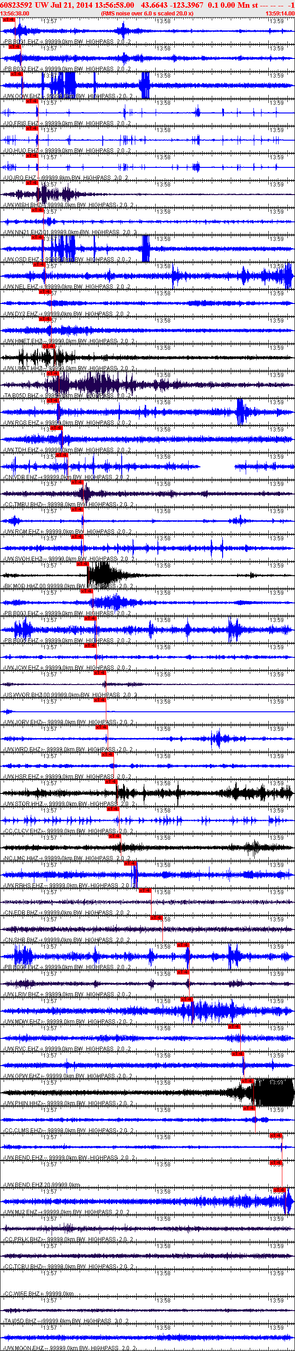Click the UW SVOH EHZ station label
Viewport: 295px width, 1351px height.
[x=69, y=559]
